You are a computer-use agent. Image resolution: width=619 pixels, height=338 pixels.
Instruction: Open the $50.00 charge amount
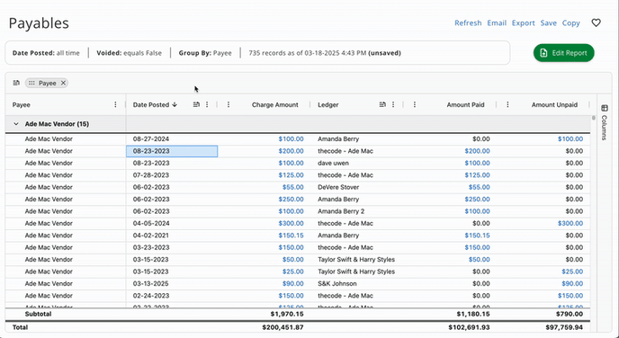point(293,260)
